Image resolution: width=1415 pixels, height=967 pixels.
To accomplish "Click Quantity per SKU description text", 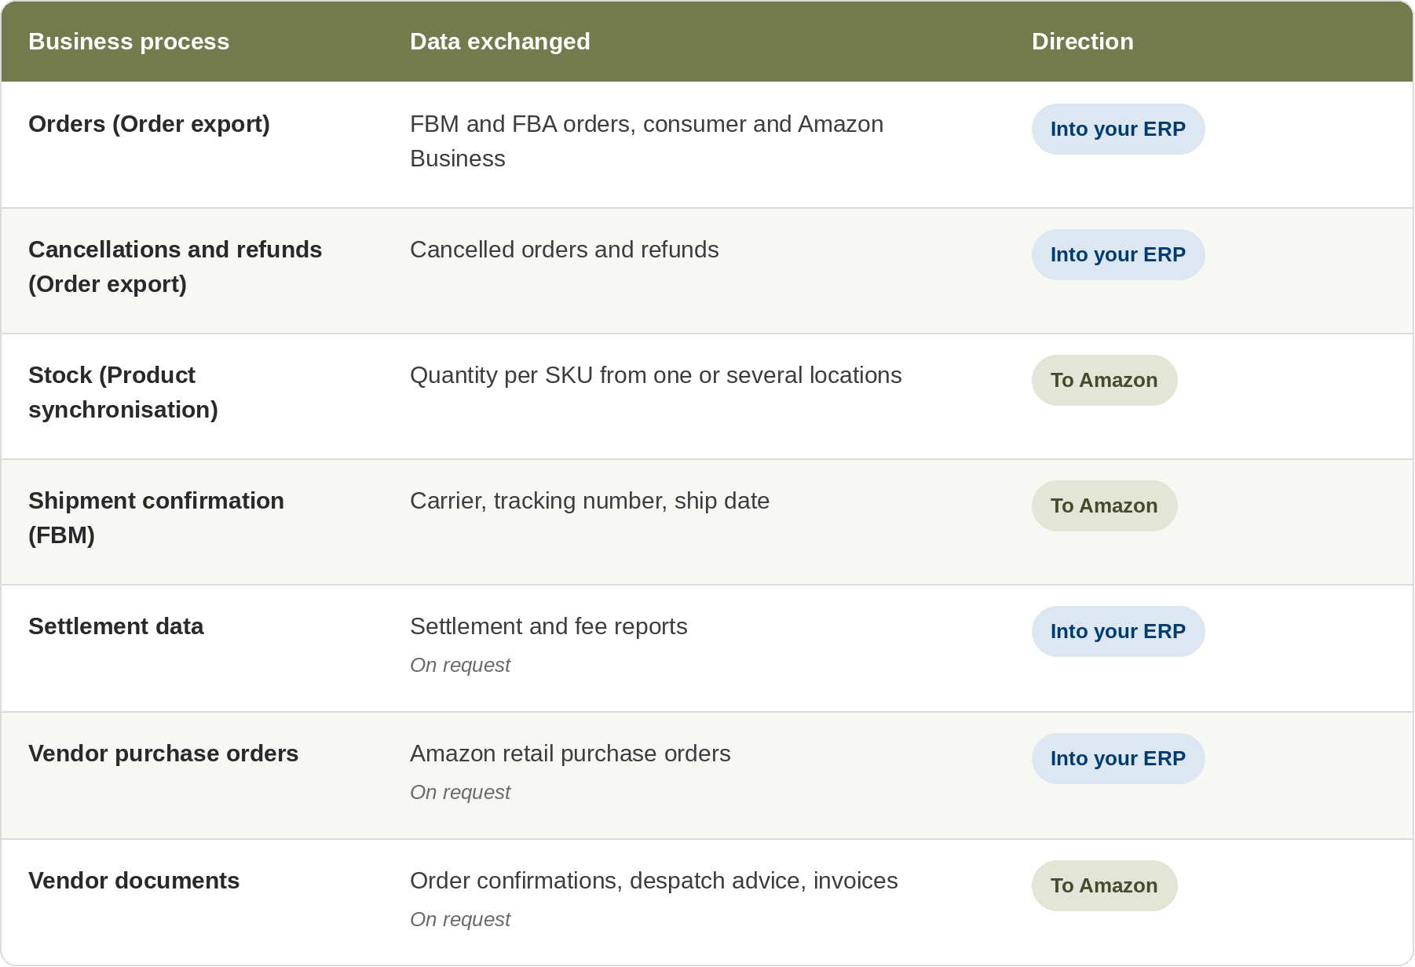I will click(x=656, y=375).
